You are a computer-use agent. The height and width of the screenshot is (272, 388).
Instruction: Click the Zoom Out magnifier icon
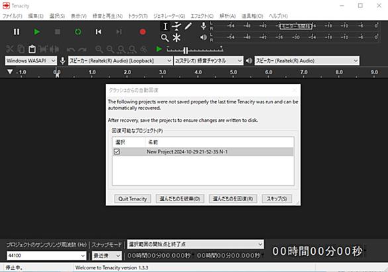tap(111, 49)
